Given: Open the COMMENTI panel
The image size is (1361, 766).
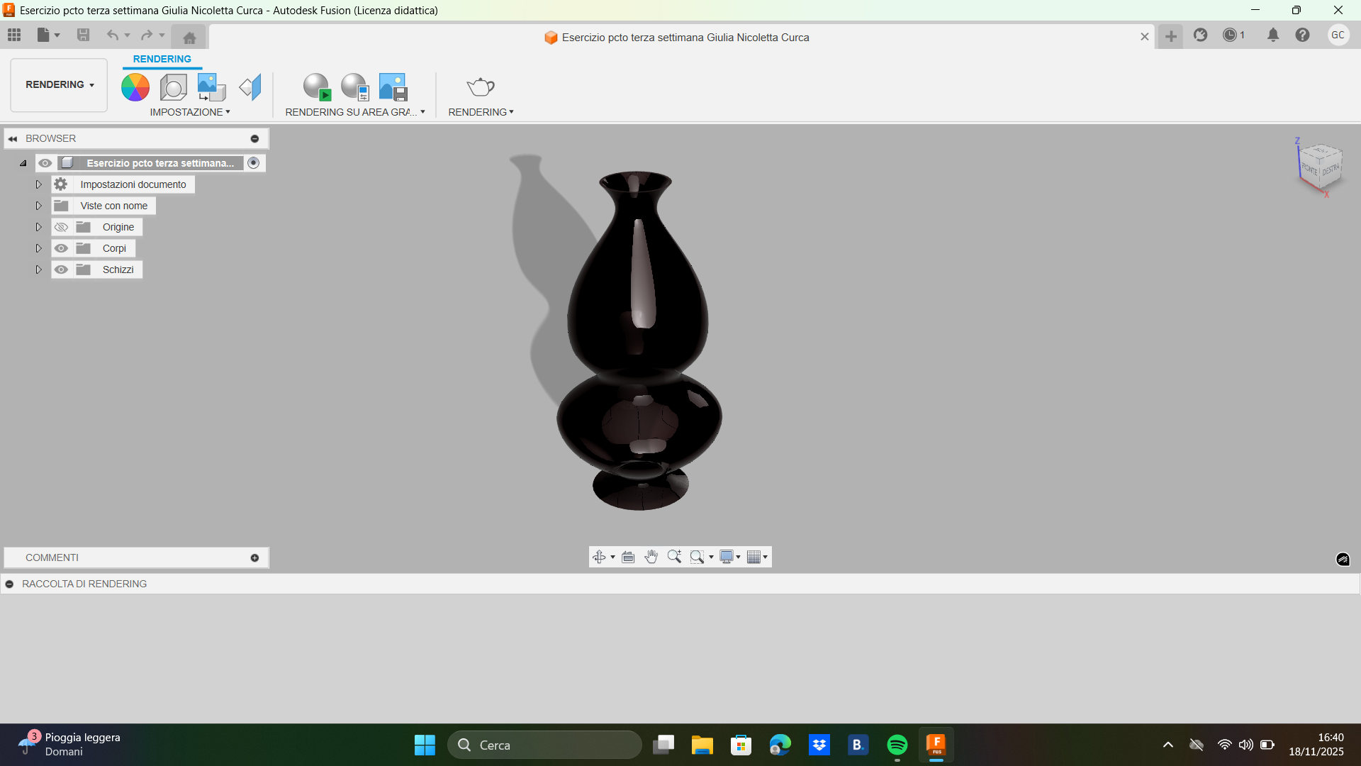Looking at the screenshot, I should tap(51, 557).
